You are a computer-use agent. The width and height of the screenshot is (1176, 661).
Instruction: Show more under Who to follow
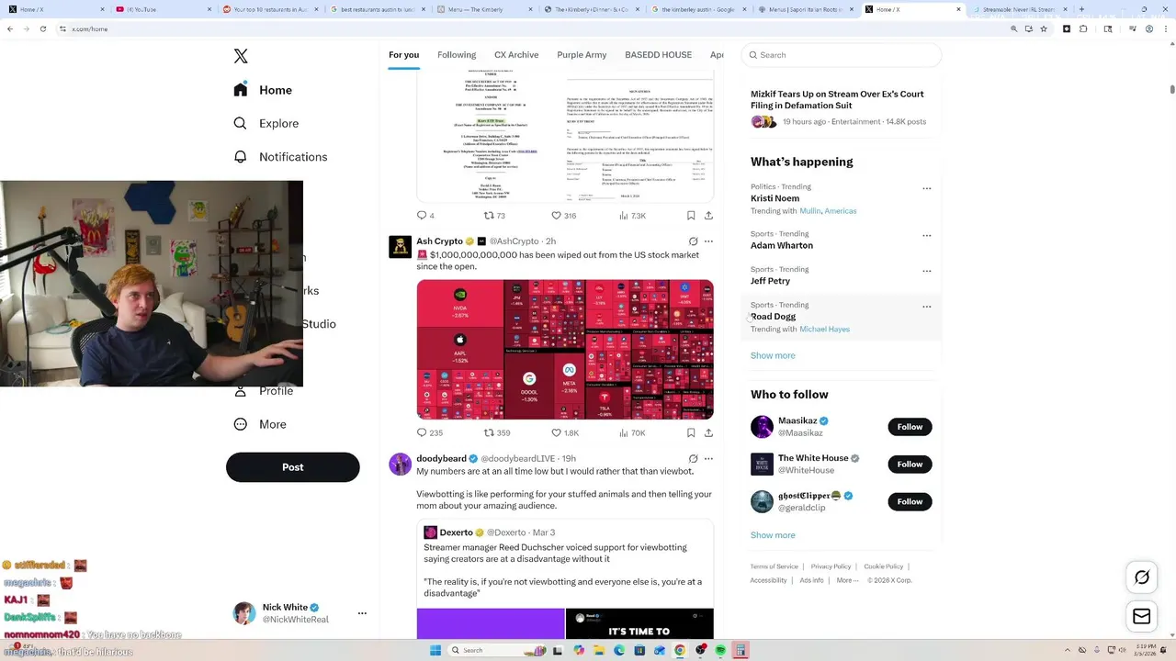773,535
